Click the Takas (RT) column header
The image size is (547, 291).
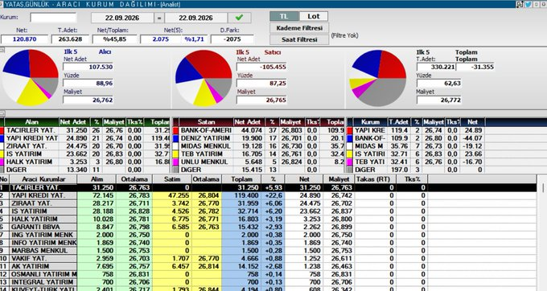(375, 179)
